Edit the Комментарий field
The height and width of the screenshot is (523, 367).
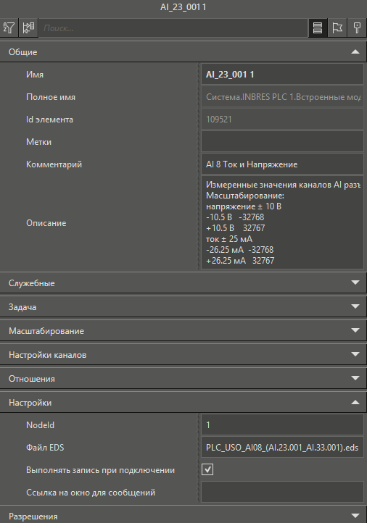(282, 164)
